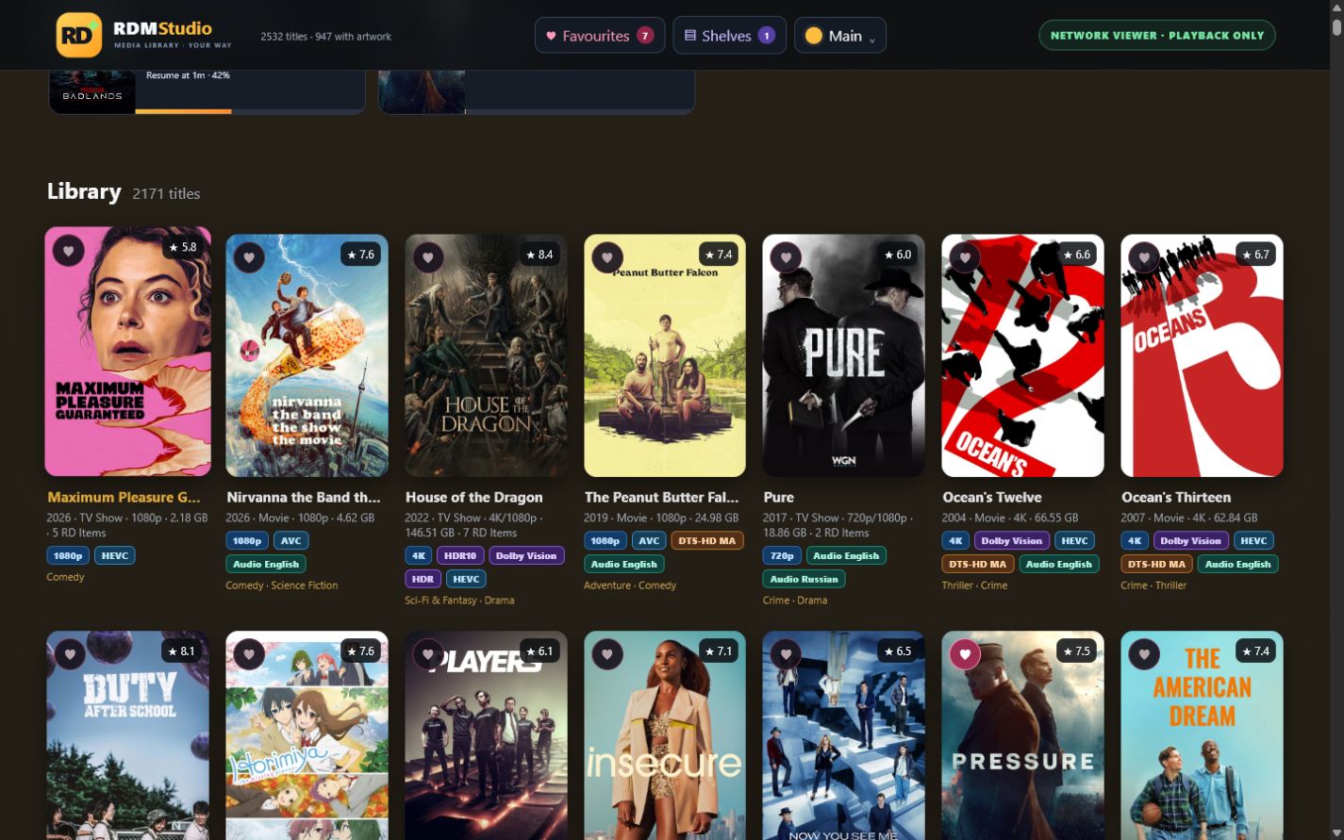Favourite Maximum Pleasure Guaranteed with its heart
The image size is (1344, 840).
[68, 250]
